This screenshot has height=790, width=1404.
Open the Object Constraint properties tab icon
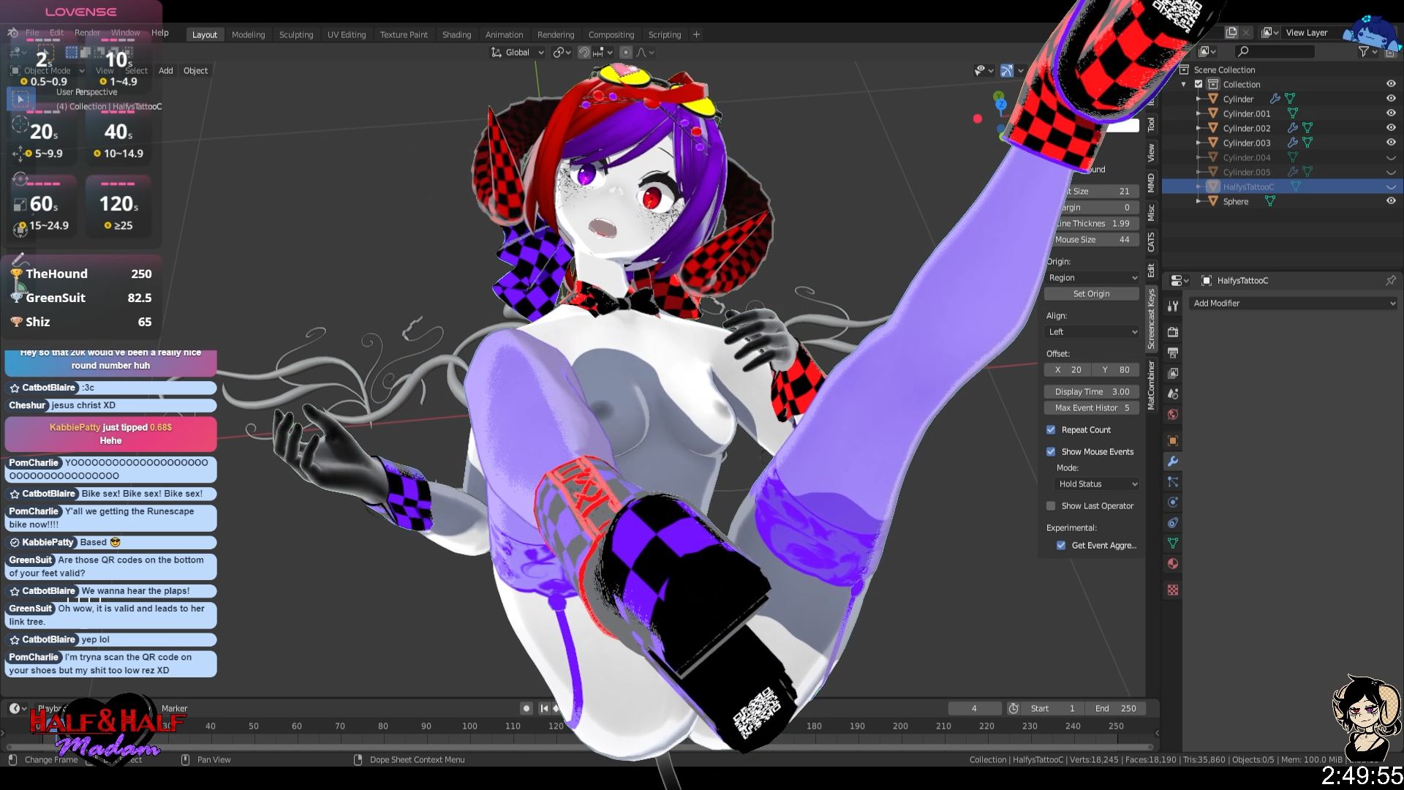click(x=1173, y=522)
